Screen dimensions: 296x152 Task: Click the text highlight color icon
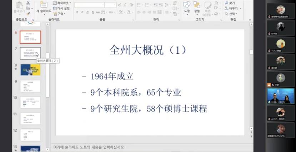pyautogui.click(x=121, y=12)
